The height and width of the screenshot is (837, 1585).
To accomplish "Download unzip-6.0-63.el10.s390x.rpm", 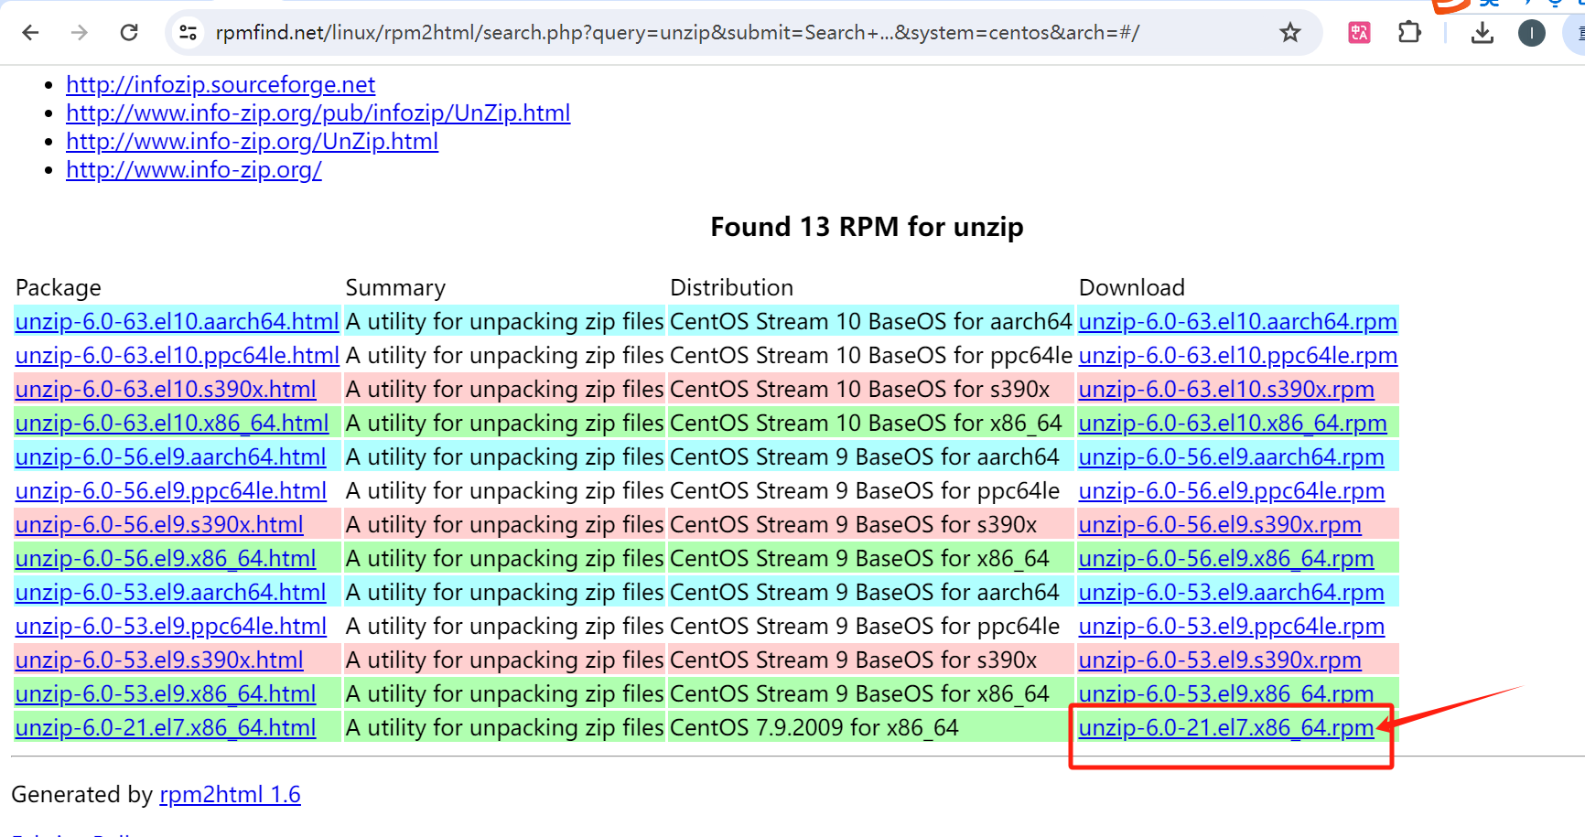I will pyautogui.click(x=1226, y=389).
